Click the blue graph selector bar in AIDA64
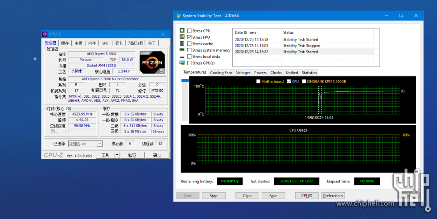This screenshot has width=437, height=219. [185, 81]
